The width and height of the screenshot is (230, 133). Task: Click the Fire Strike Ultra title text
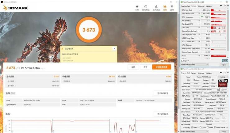[x=30, y=68]
